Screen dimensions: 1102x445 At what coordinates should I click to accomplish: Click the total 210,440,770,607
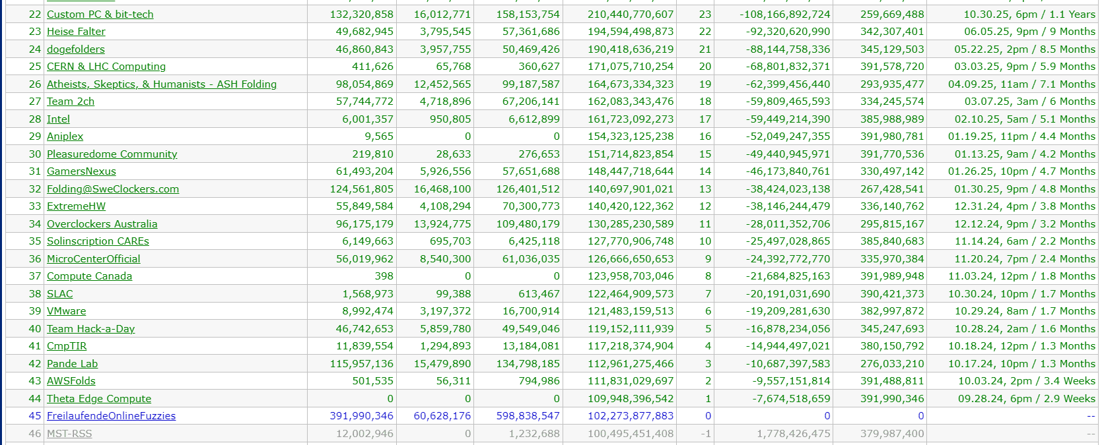631,14
